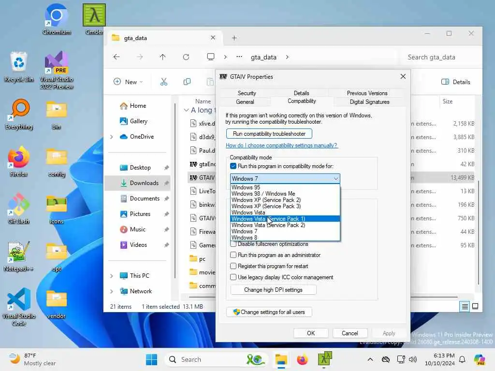Click the Cut scissors icon in Explorer
Screen dimensions: 495x371
pos(163,82)
